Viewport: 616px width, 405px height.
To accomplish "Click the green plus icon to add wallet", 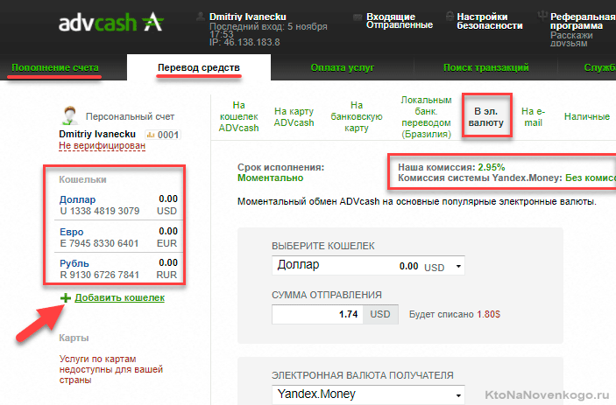I will [x=66, y=298].
